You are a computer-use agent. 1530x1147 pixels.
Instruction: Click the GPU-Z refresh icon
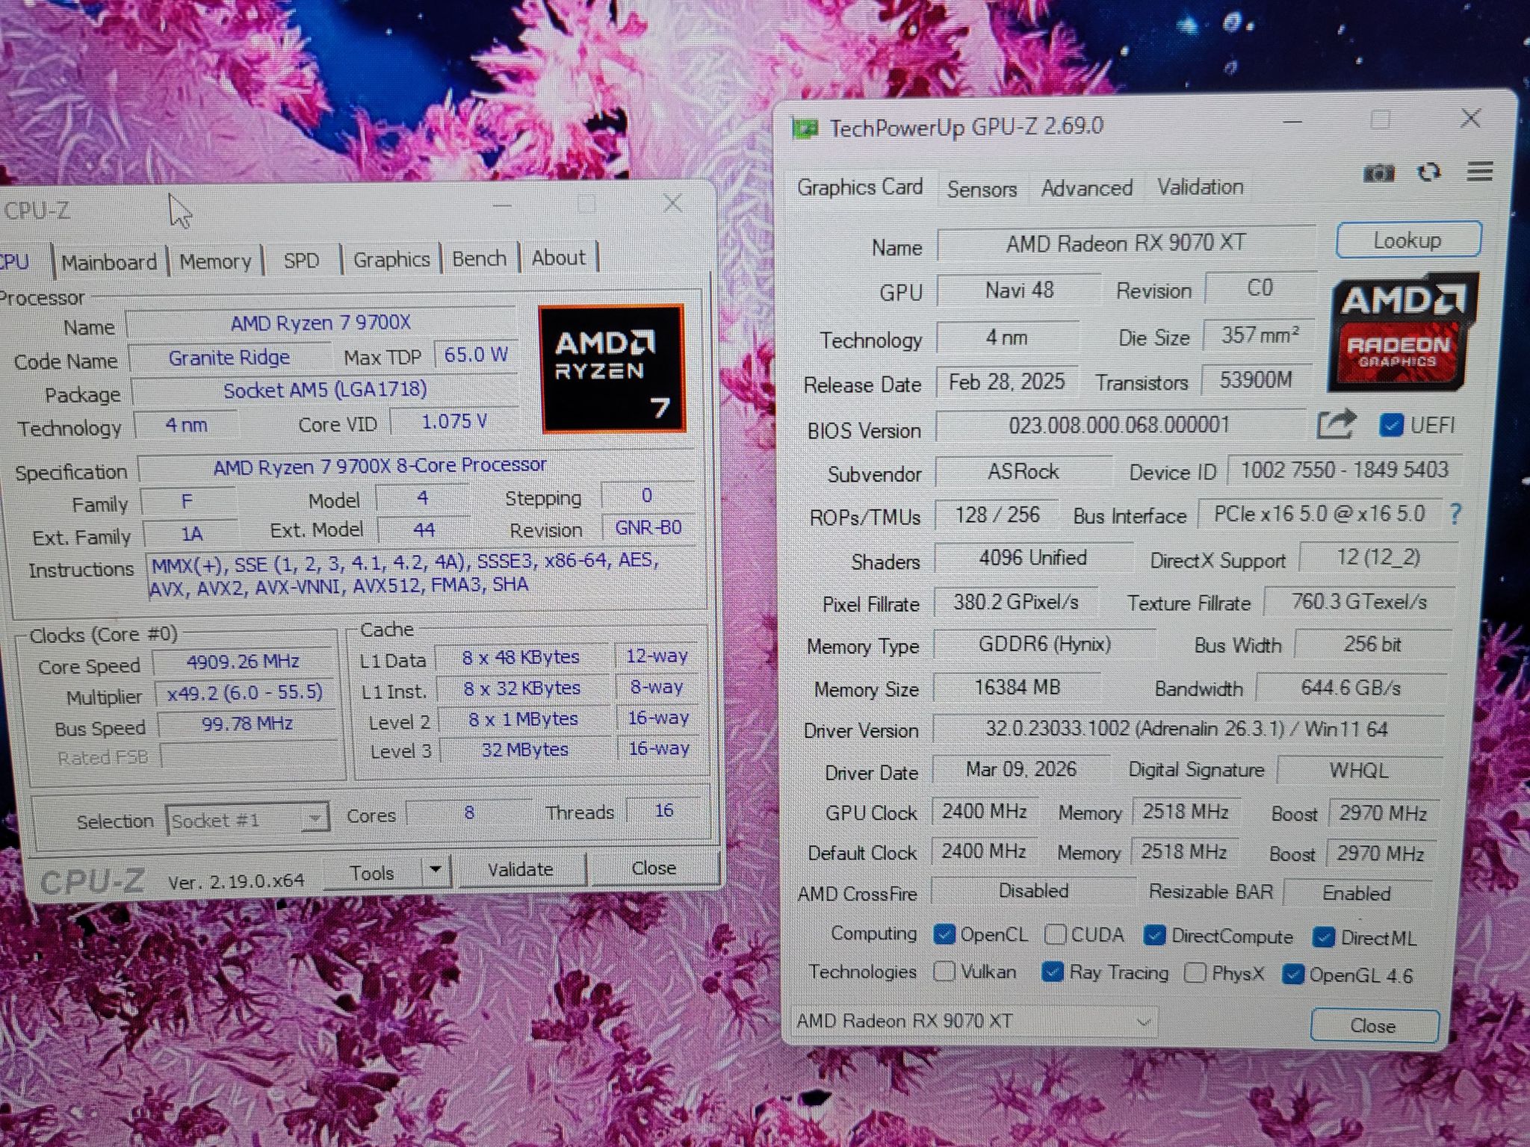pyautogui.click(x=1428, y=172)
